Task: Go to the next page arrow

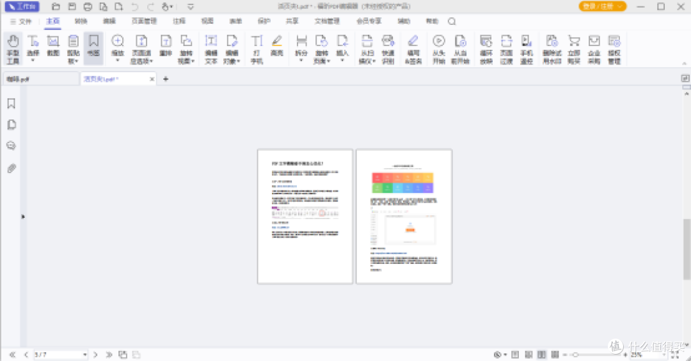Action: pos(95,355)
